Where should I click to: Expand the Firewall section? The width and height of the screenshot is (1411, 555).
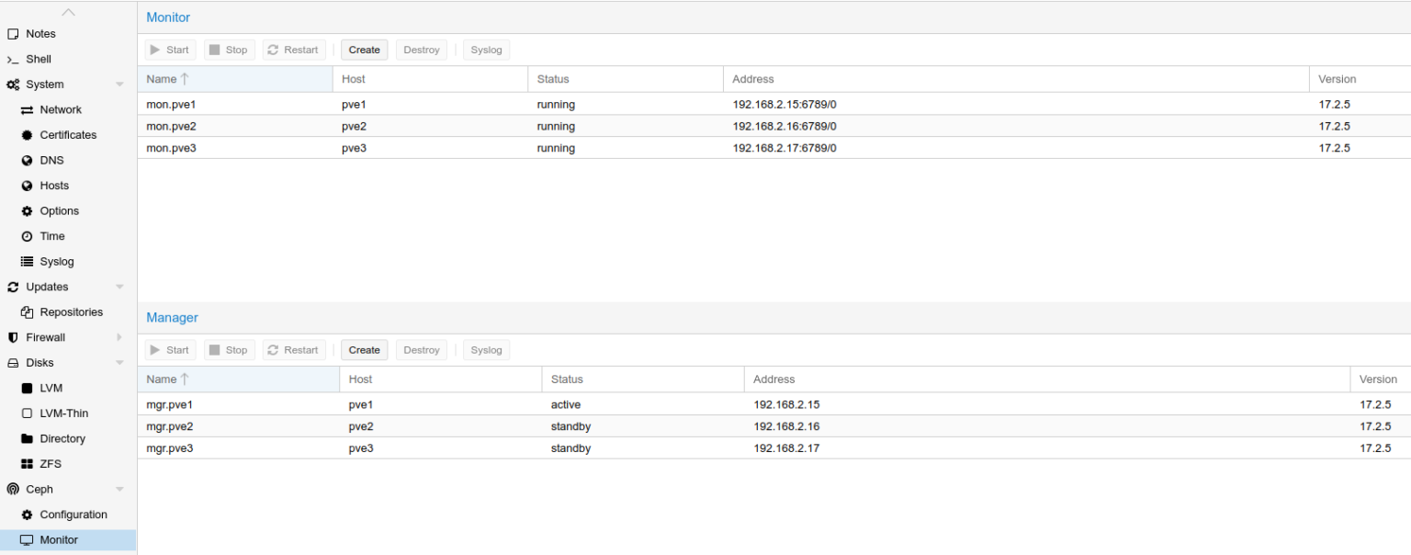pyautogui.click(x=119, y=337)
